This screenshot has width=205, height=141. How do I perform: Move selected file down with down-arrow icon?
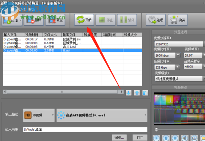coord(129,83)
